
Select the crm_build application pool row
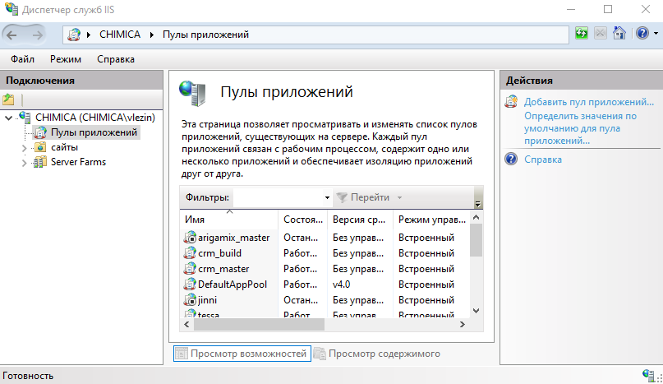click(x=219, y=253)
